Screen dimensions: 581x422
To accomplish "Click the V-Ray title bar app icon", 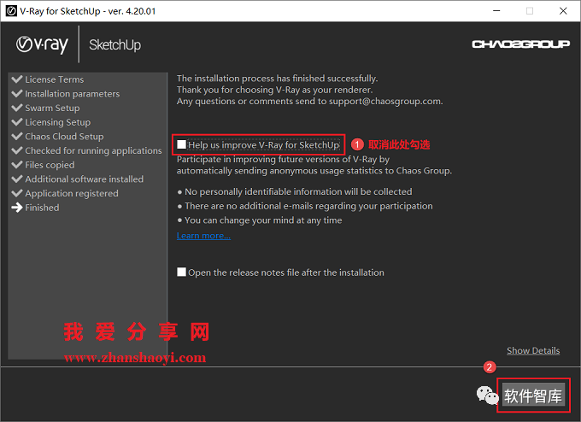I will [11, 11].
